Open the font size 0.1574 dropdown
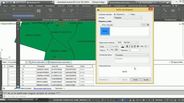The height and width of the screenshot is (103, 184). (x=116, y=46)
